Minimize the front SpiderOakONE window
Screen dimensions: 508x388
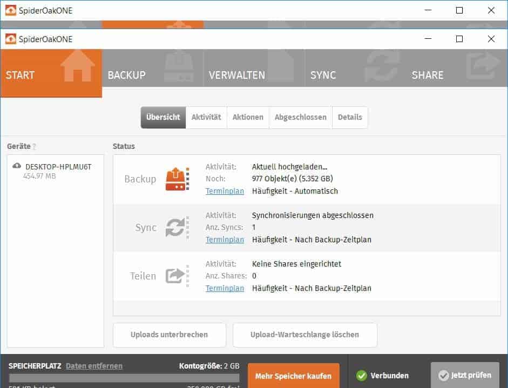(428, 39)
